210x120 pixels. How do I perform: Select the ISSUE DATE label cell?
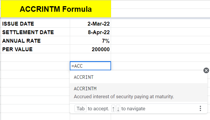click(x=35, y=24)
